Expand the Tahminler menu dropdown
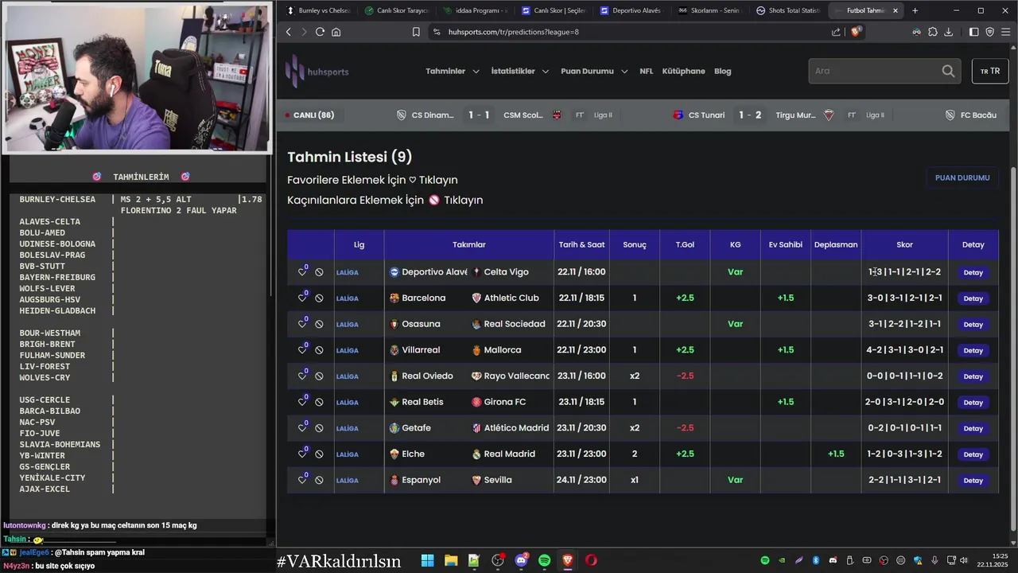Screen dimensions: 1018x573 coord(453,71)
